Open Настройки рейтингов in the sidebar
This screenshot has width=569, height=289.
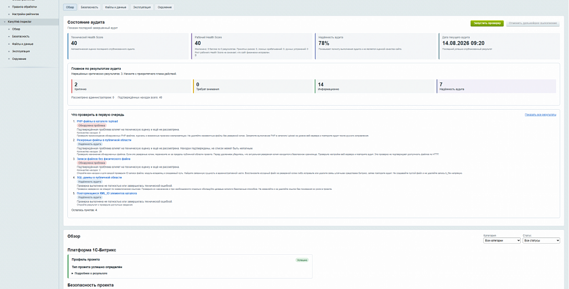click(x=25, y=14)
